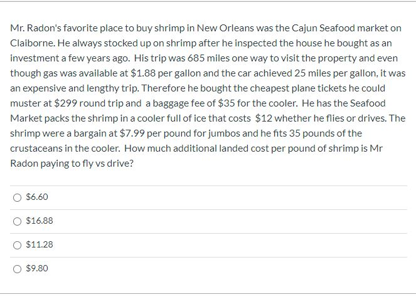This screenshot has width=416, height=297.
Task: Click the $6.60 answer label text
Action: point(37,197)
